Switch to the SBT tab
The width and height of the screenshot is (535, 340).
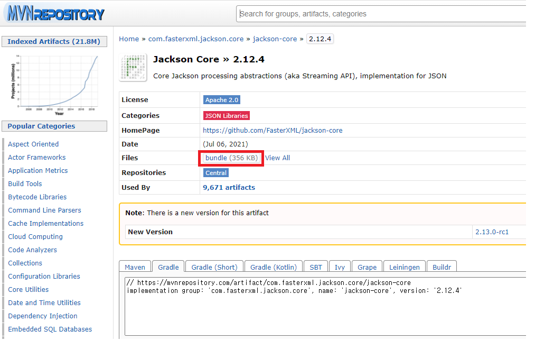[x=316, y=267]
